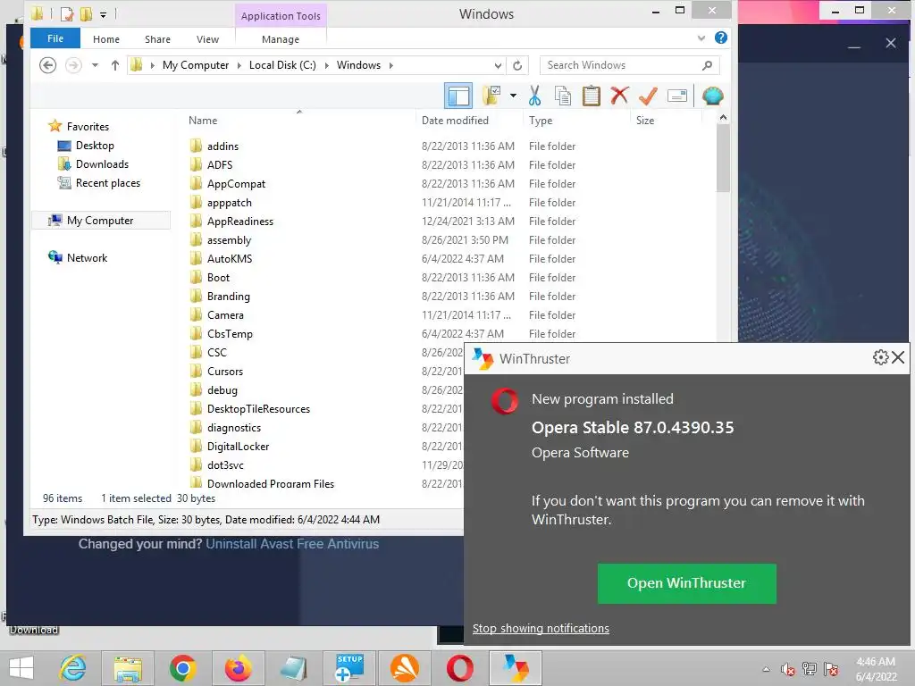Open the File ribbon tab
Screen dimensions: 915x686
55,38
